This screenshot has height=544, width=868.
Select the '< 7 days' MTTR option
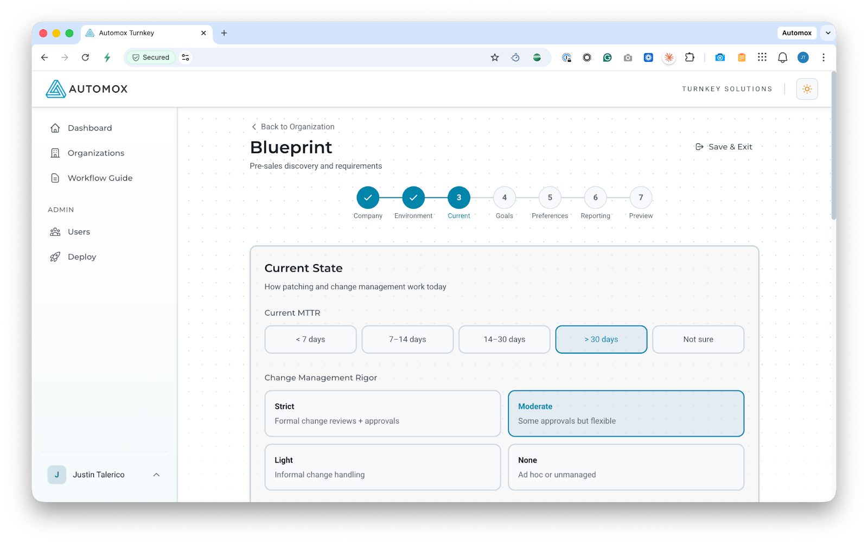(x=310, y=340)
